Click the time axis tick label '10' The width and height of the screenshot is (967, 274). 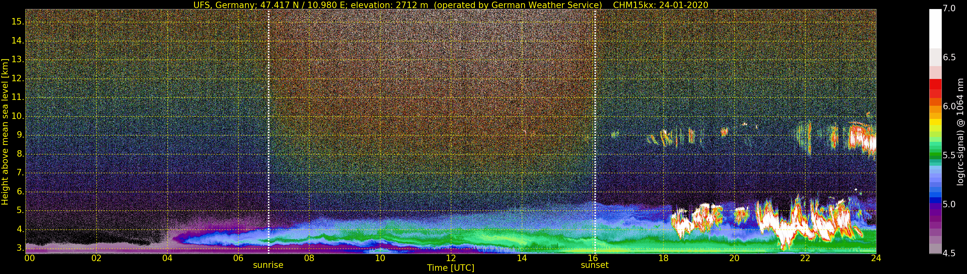[380, 258]
